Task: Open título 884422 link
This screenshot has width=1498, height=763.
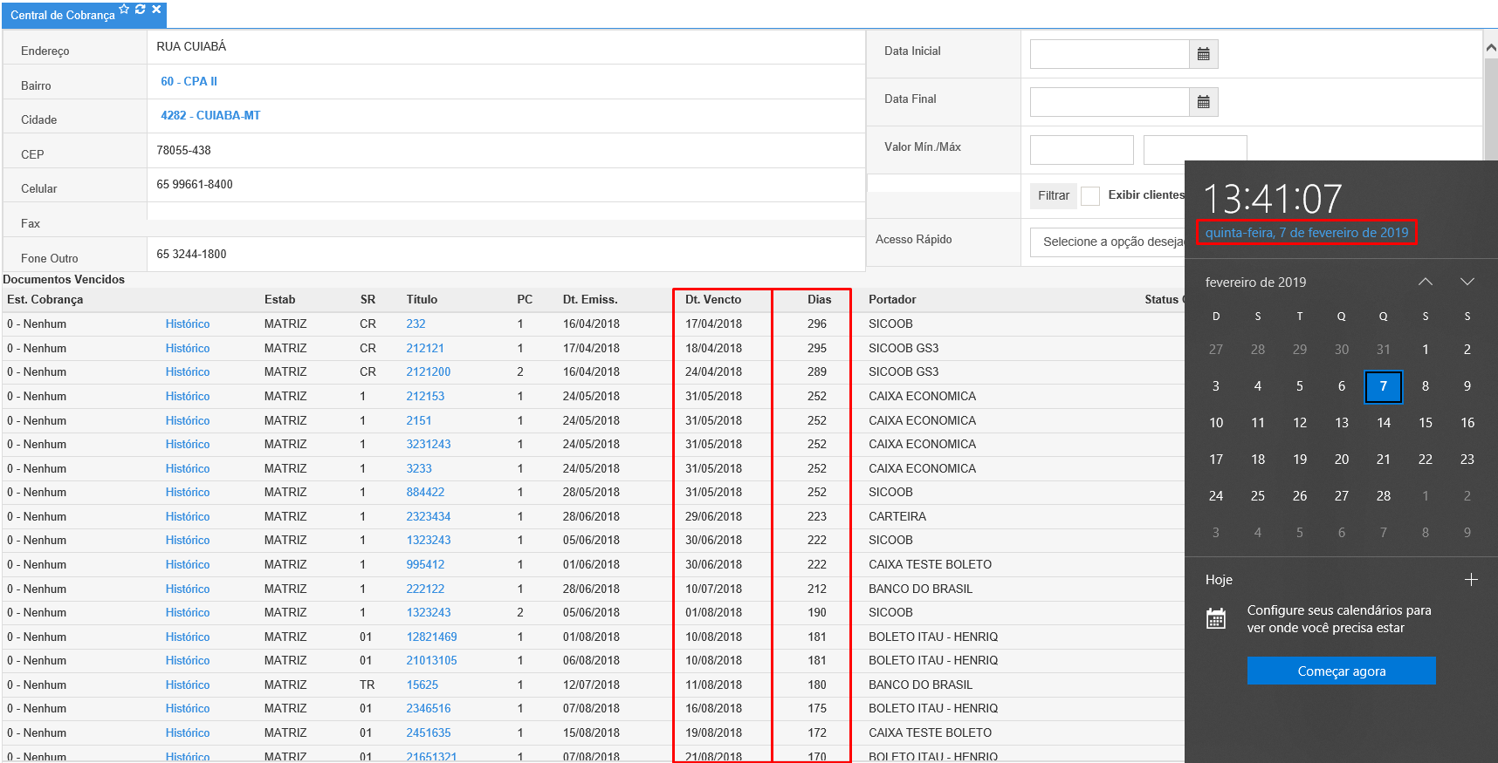Action: tap(425, 492)
